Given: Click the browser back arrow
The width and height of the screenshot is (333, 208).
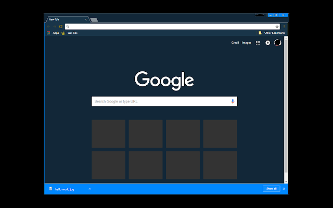Looking at the screenshot, I should pyautogui.click(x=48, y=27).
